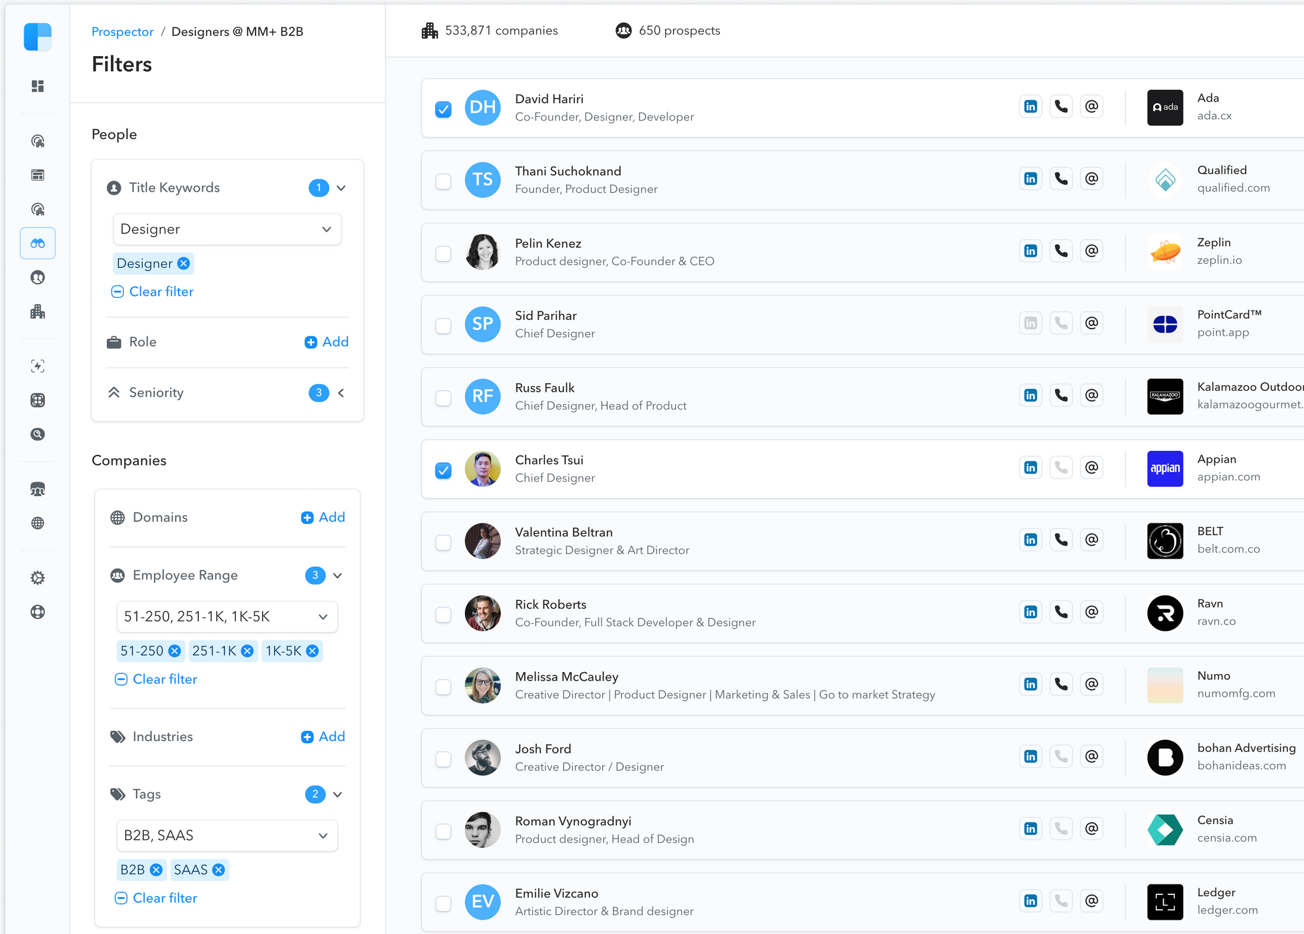
Task: Uncheck Charles Tsui's checkbox
Action: point(443,471)
